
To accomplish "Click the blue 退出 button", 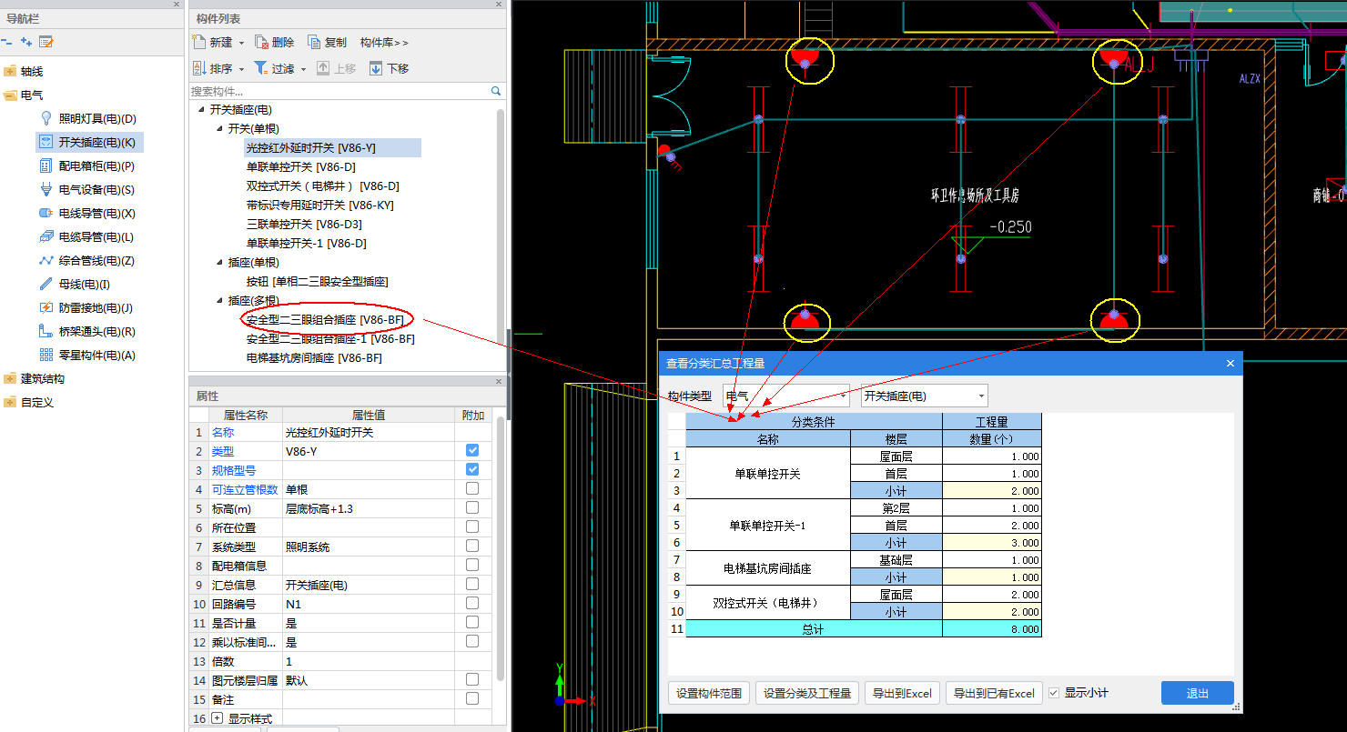I will (1197, 693).
